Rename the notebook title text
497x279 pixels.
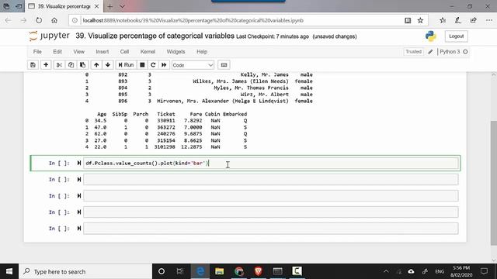tap(155, 36)
